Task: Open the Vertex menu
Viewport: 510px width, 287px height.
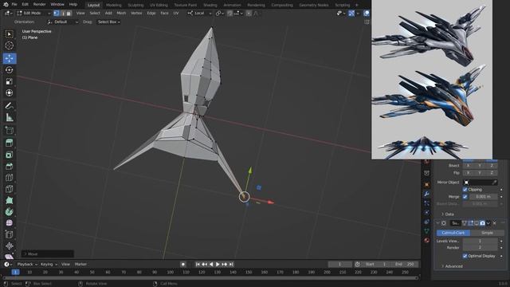Action: coord(136,14)
